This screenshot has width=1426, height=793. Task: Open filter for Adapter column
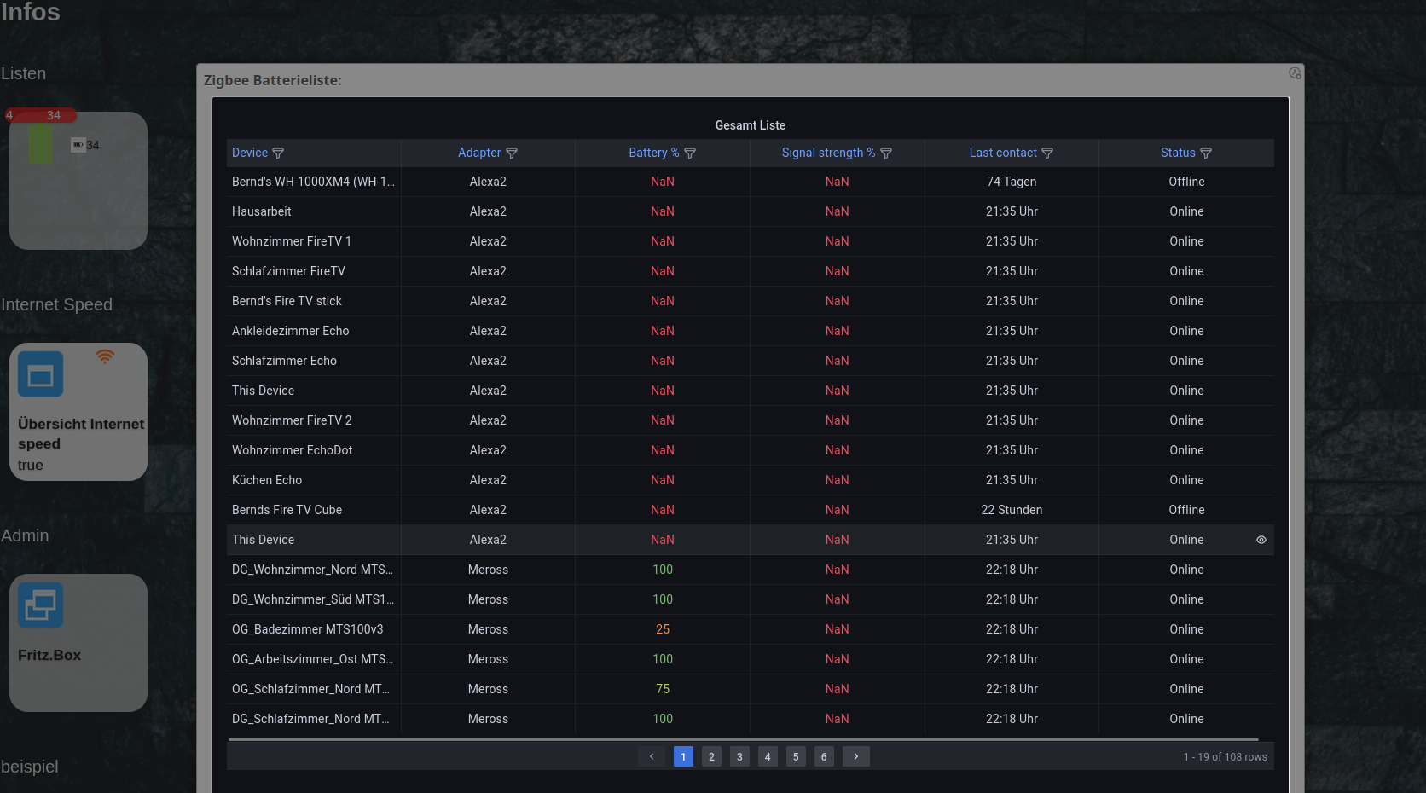pyautogui.click(x=512, y=153)
